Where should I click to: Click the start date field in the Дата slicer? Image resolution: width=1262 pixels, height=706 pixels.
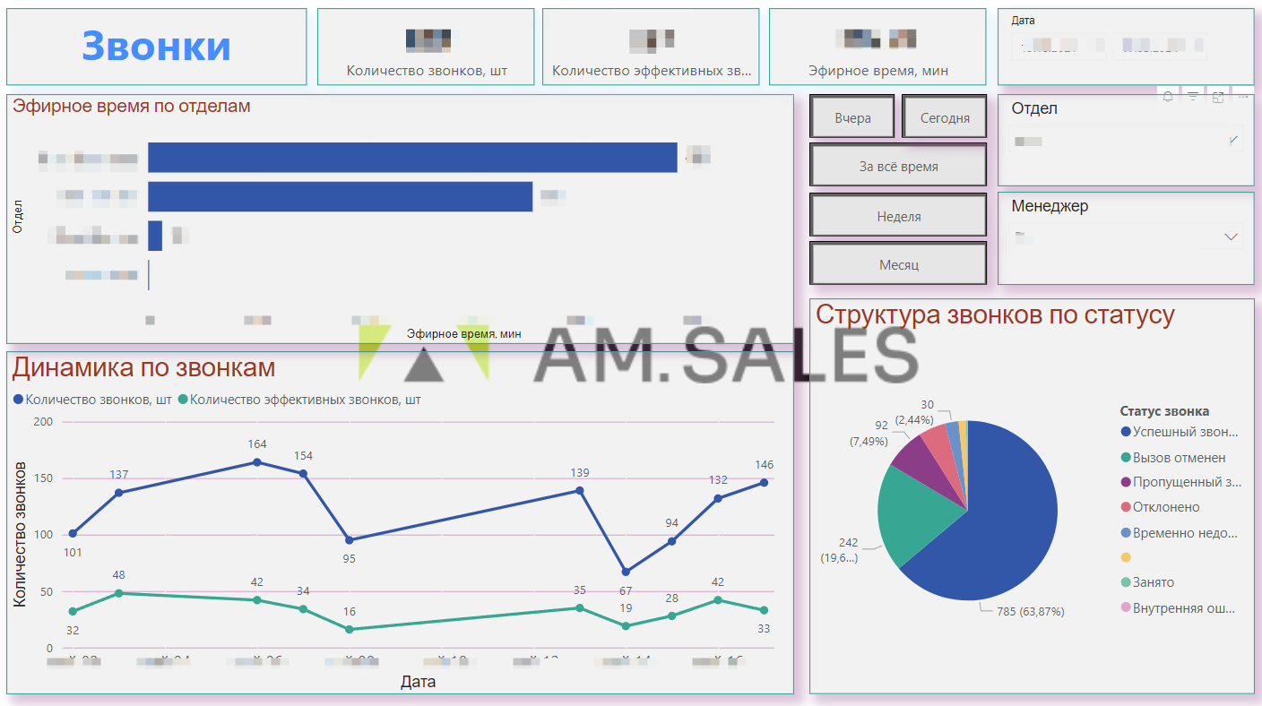click(1059, 47)
